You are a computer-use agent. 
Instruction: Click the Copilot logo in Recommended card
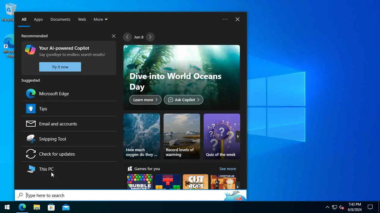tap(30, 50)
